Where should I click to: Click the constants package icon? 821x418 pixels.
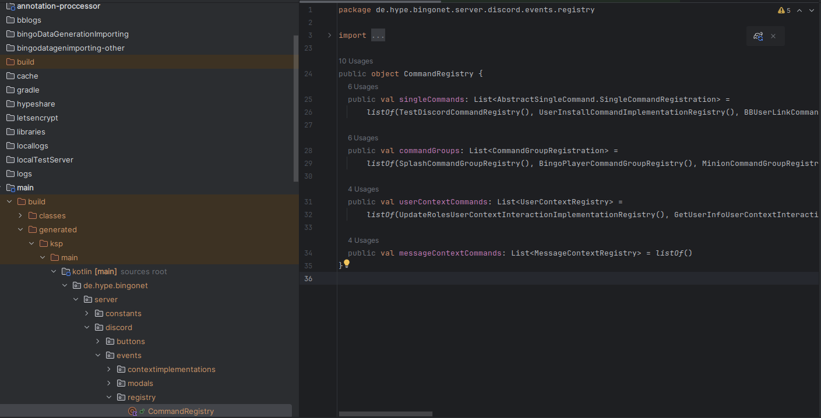click(99, 313)
